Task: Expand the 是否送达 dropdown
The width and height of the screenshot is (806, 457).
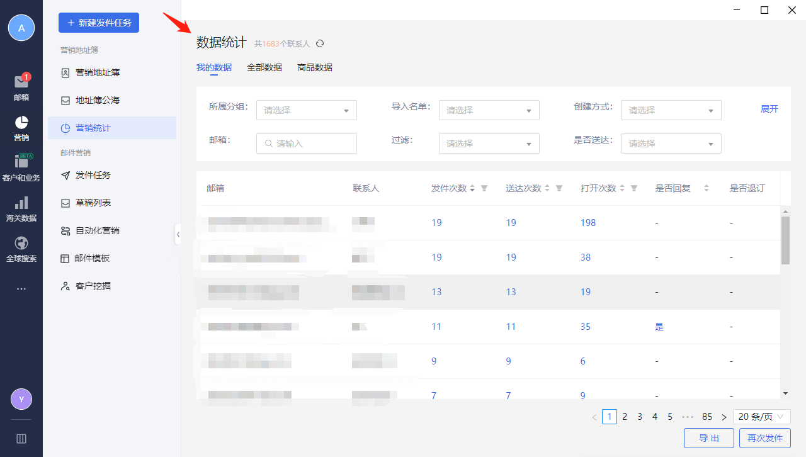Action: [x=671, y=144]
